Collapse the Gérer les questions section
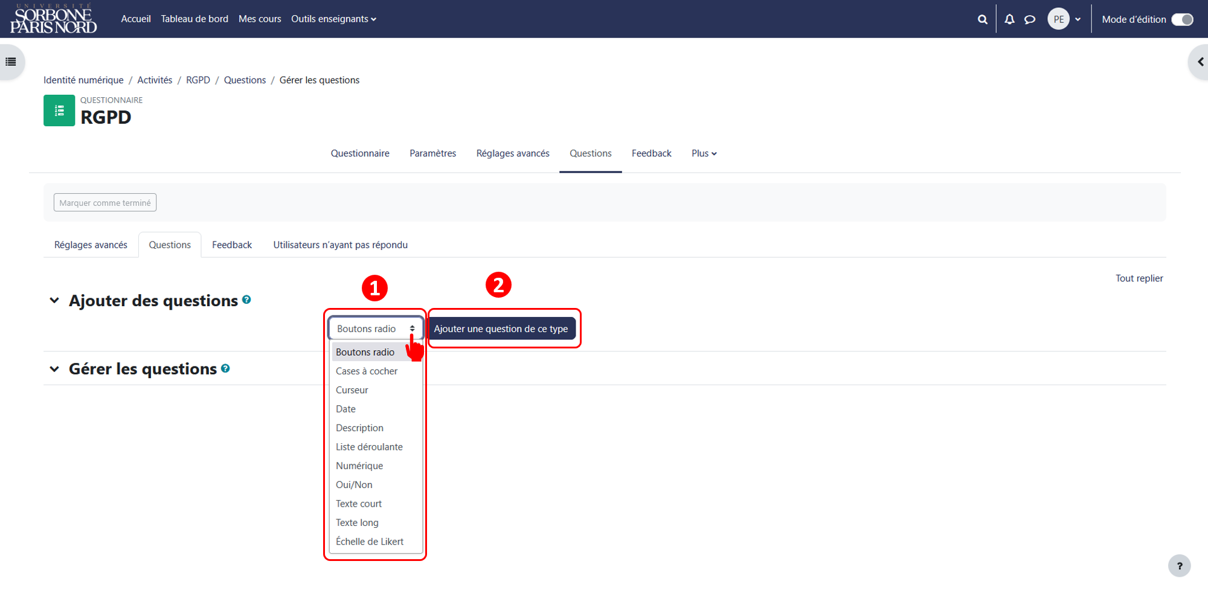This screenshot has width=1208, height=596. tap(54, 369)
